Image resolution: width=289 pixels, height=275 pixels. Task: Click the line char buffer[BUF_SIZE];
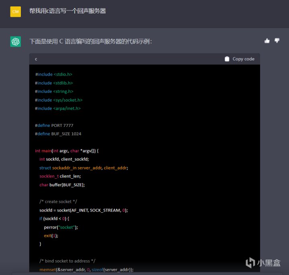pyautogui.click(x=62, y=185)
